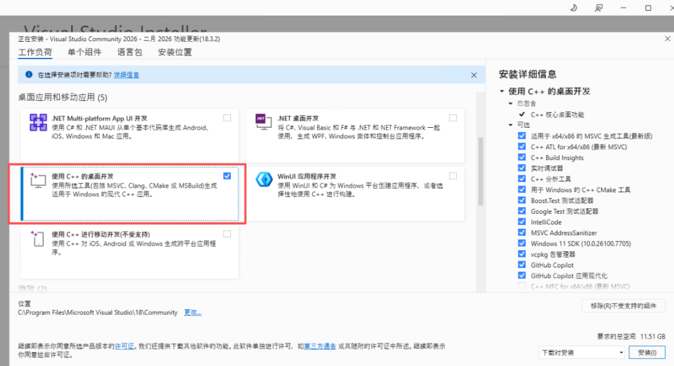
Task: Check the WinUI 应用程序开发 workload
Action: coord(453,176)
